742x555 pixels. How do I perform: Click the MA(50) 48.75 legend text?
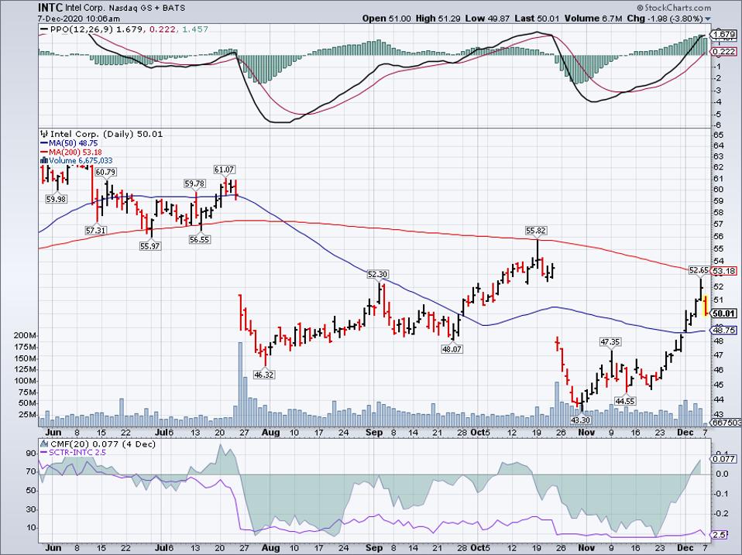pos(74,142)
